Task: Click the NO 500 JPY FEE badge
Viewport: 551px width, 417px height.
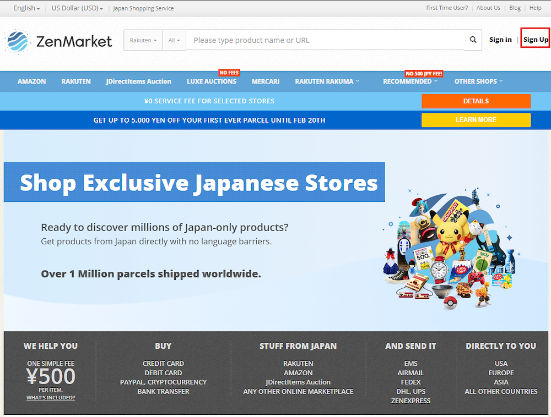Action: 424,74
